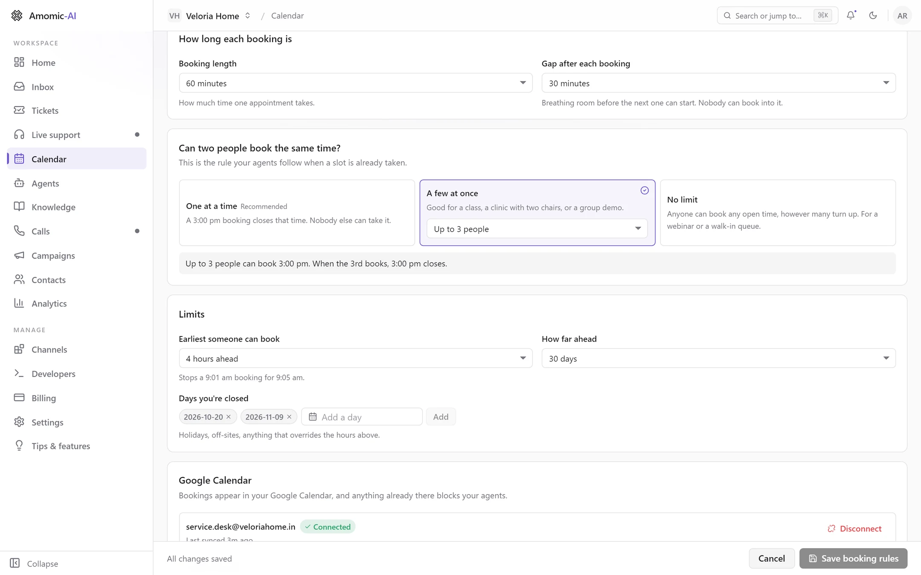Click the Knowledge book icon

[19, 207]
